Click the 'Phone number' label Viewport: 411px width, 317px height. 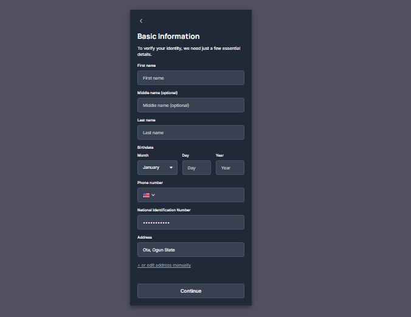(150, 182)
